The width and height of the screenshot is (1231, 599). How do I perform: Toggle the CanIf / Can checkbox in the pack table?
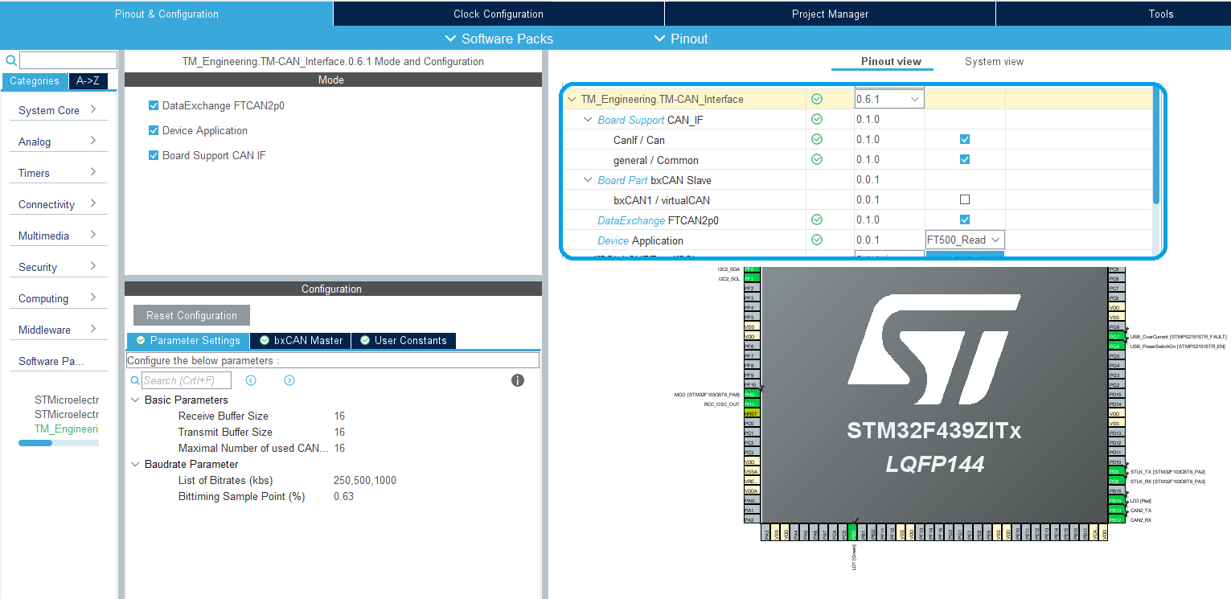click(965, 139)
